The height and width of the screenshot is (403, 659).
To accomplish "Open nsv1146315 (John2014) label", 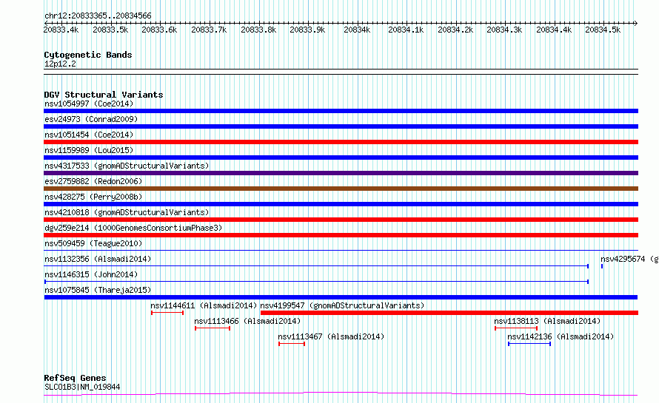I will 91,274.
